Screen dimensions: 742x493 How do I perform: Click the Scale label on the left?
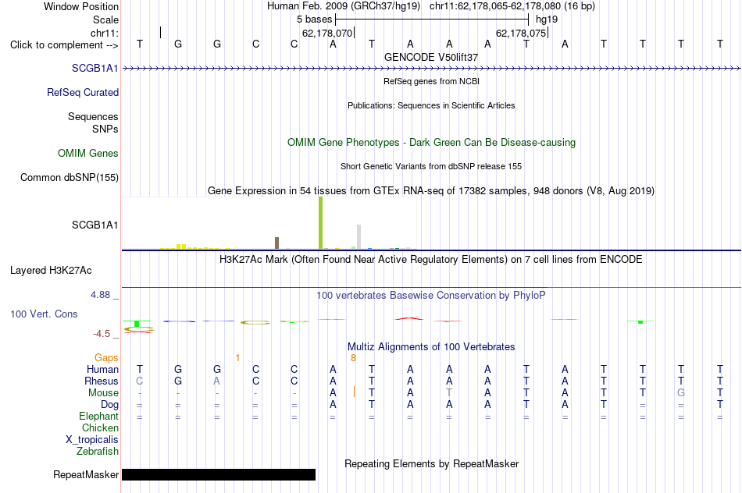105,20
